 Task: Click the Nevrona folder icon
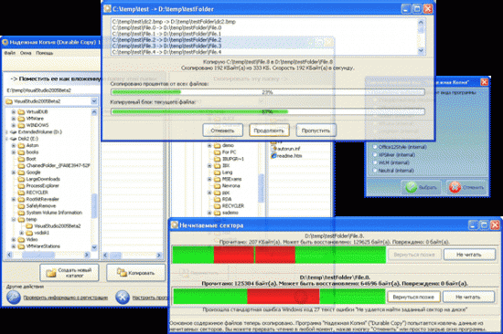tap(217, 186)
